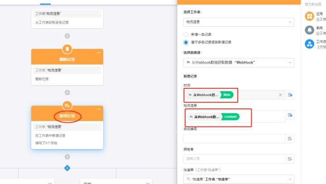Open the 选择数据源 dropdown showing WebHook
326x184 pixels.
click(x=239, y=63)
